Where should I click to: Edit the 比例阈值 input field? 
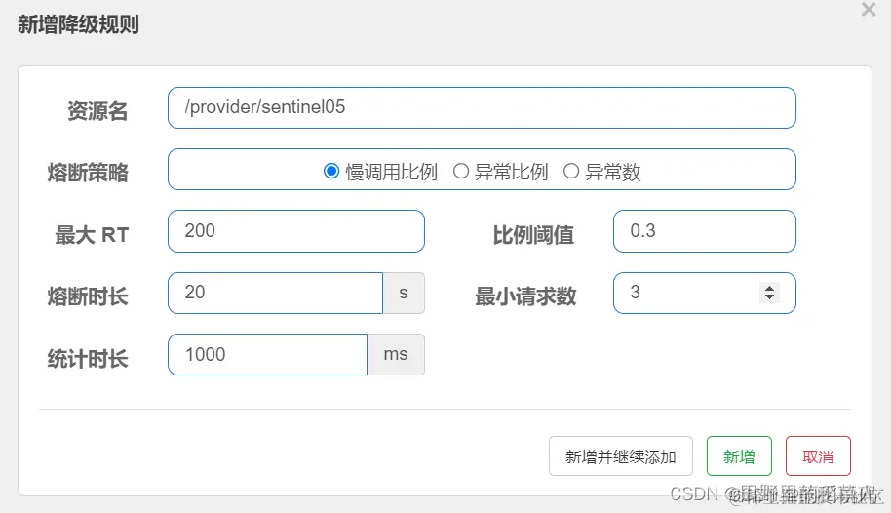coord(705,231)
